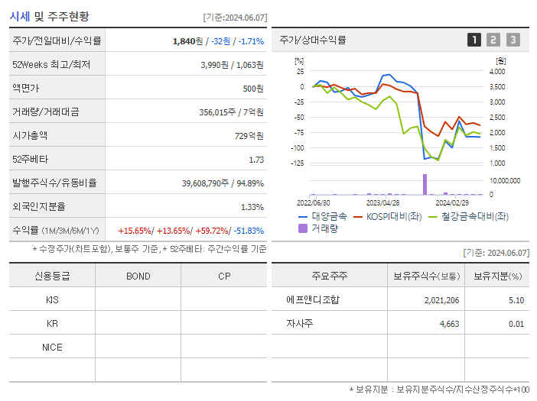This screenshot has width=537, height=401.
Task: Click the 0.01 ownership percentage
Action: pos(516,324)
